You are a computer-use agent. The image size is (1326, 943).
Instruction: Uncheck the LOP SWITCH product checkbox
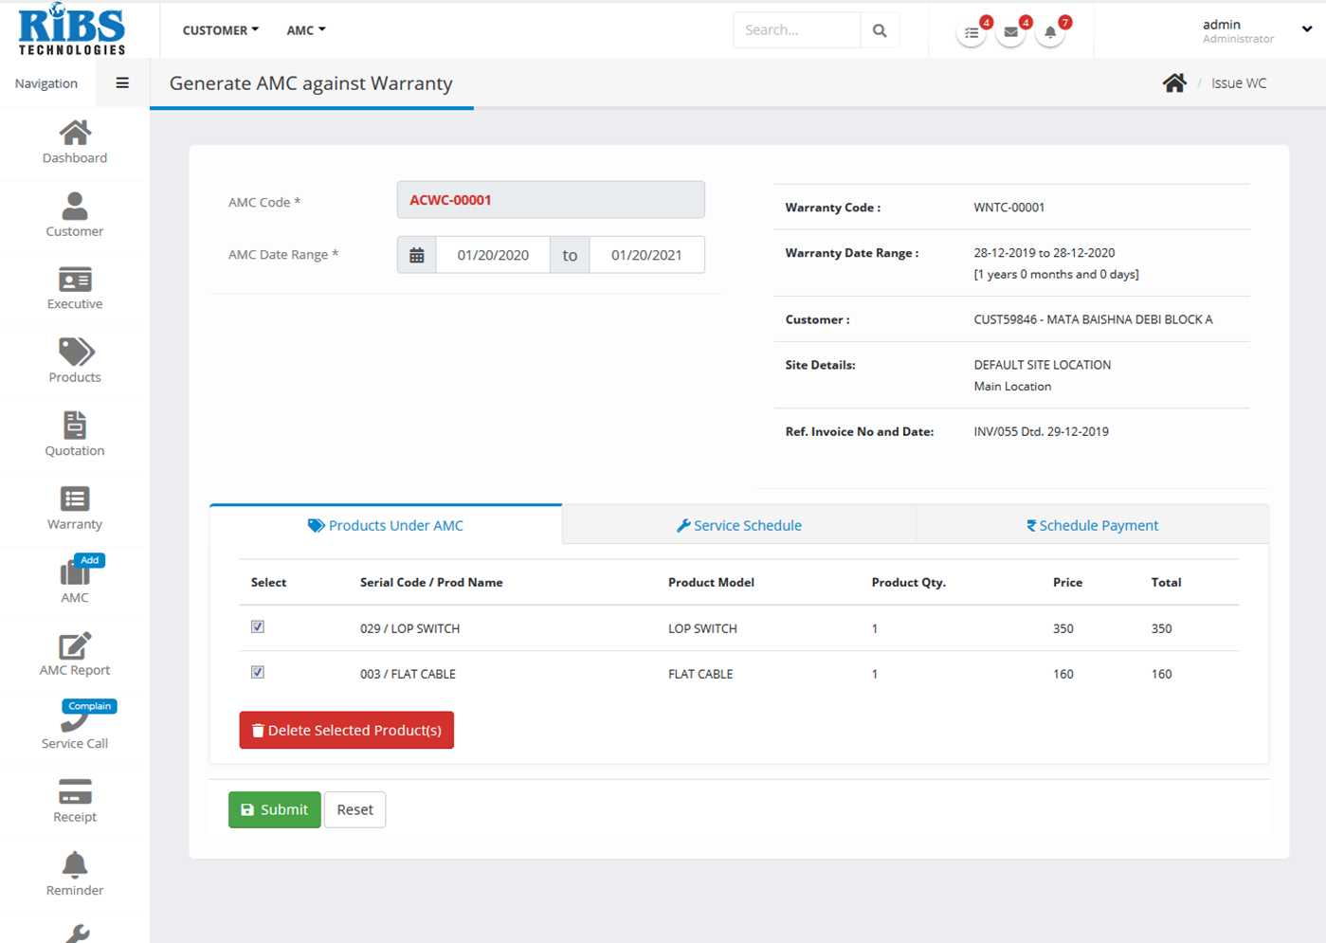[x=258, y=627]
